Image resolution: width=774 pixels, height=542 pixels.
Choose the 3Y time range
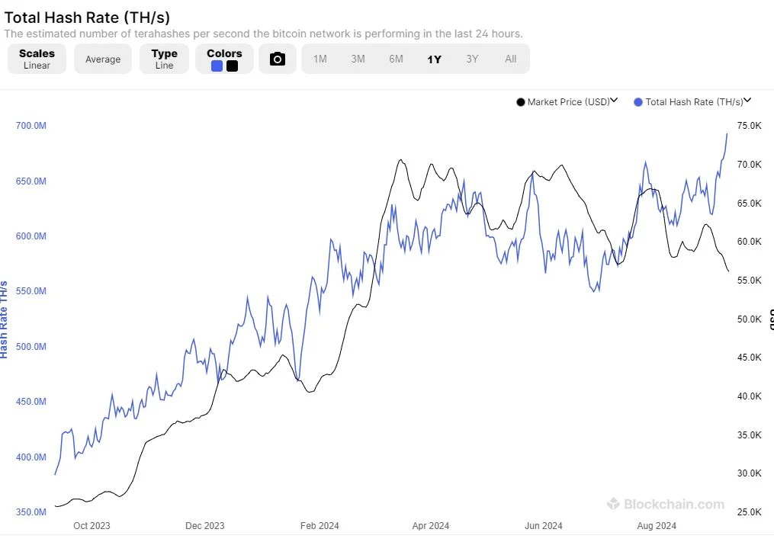[472, 59]
